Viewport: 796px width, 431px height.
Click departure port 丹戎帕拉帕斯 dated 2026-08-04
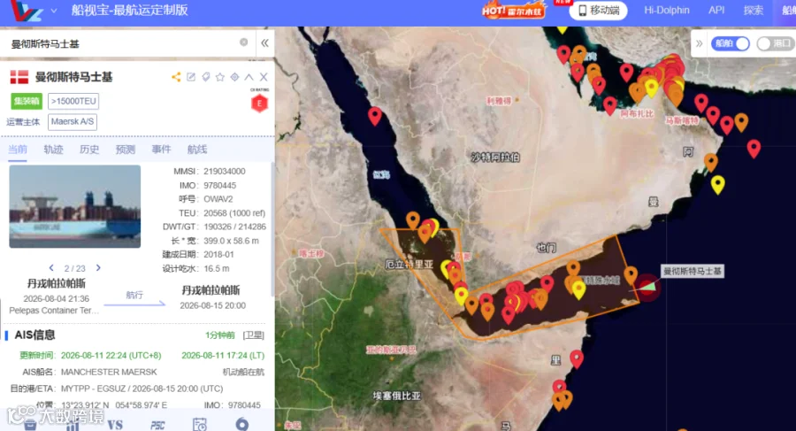pyautogui.click(x=57, y=283)
